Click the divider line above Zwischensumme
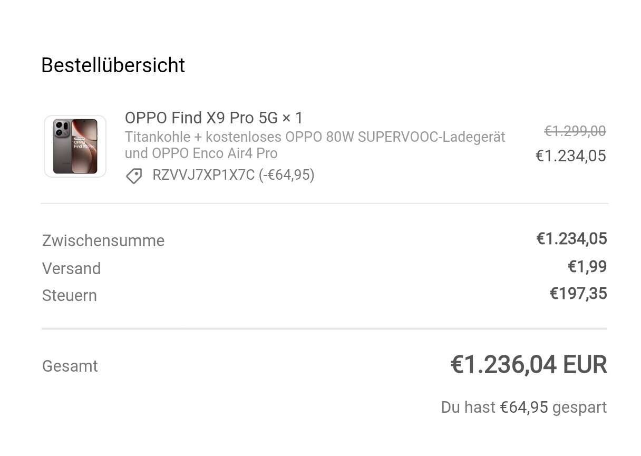Image resolution: width=641 pixels, height=456 pixels. (324, 203)
